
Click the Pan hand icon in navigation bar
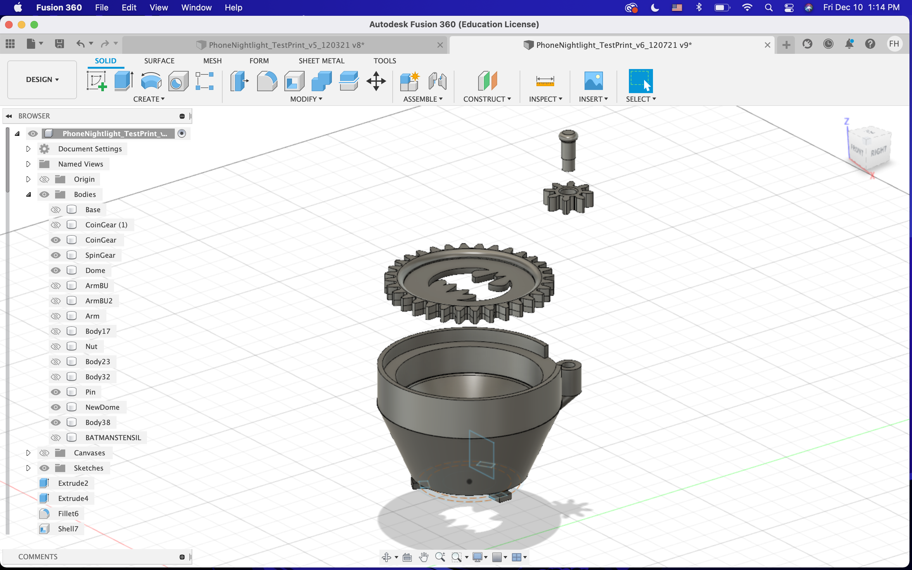click(x=424, y=557)
